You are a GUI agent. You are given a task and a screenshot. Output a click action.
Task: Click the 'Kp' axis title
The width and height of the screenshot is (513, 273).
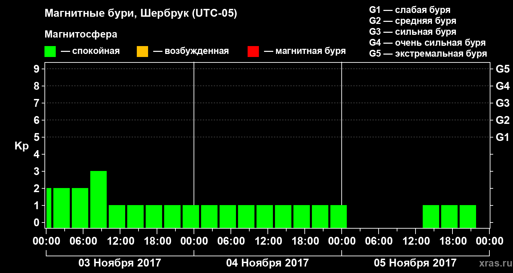click(x=21, y=146)
